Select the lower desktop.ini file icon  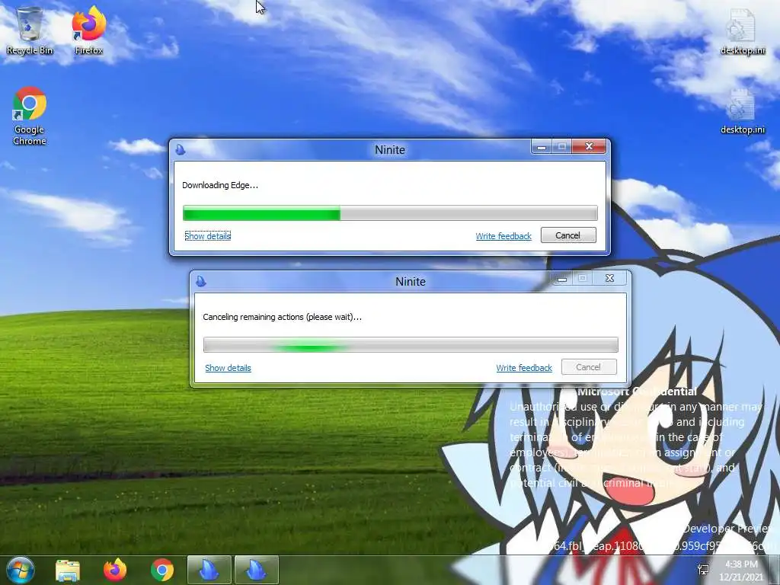click(x=742, y=111)
